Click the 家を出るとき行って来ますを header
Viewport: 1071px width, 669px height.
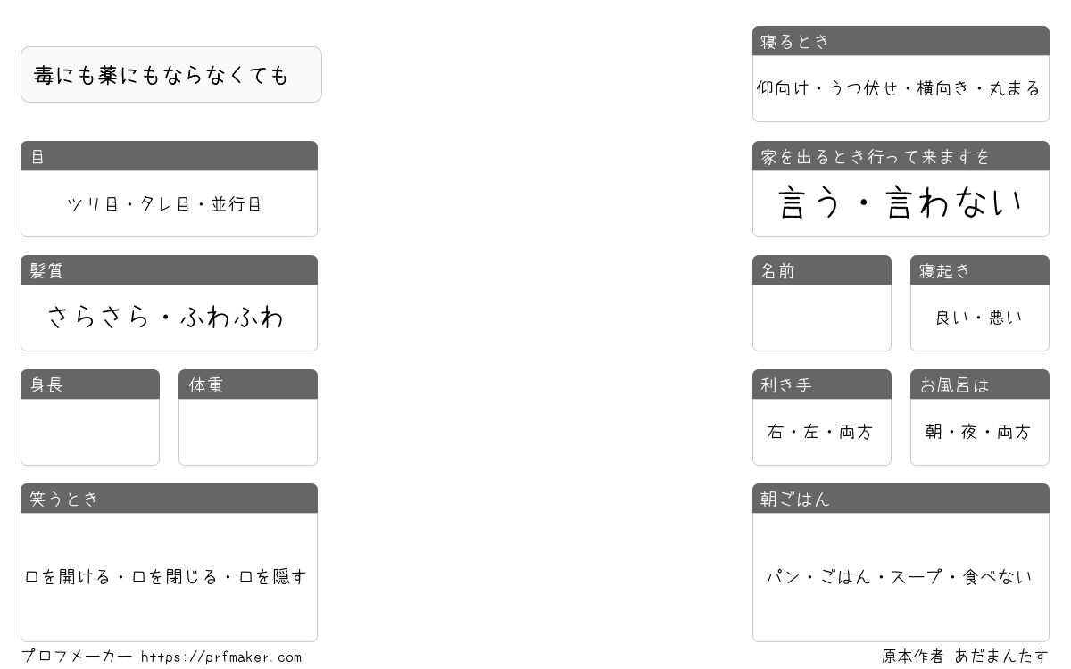tap(901, 156)
